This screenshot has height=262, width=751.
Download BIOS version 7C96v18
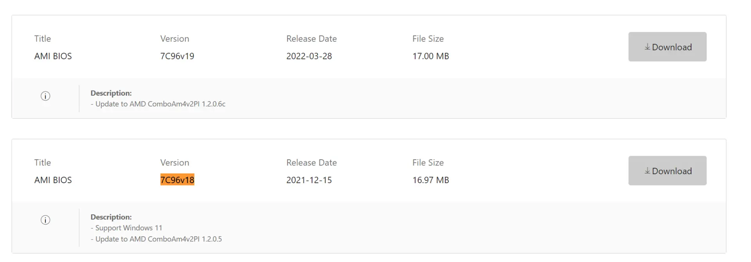(x=667, y=171)
